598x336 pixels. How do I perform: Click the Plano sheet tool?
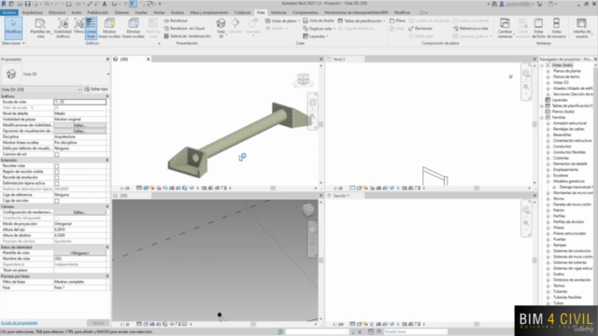(397, 21)
